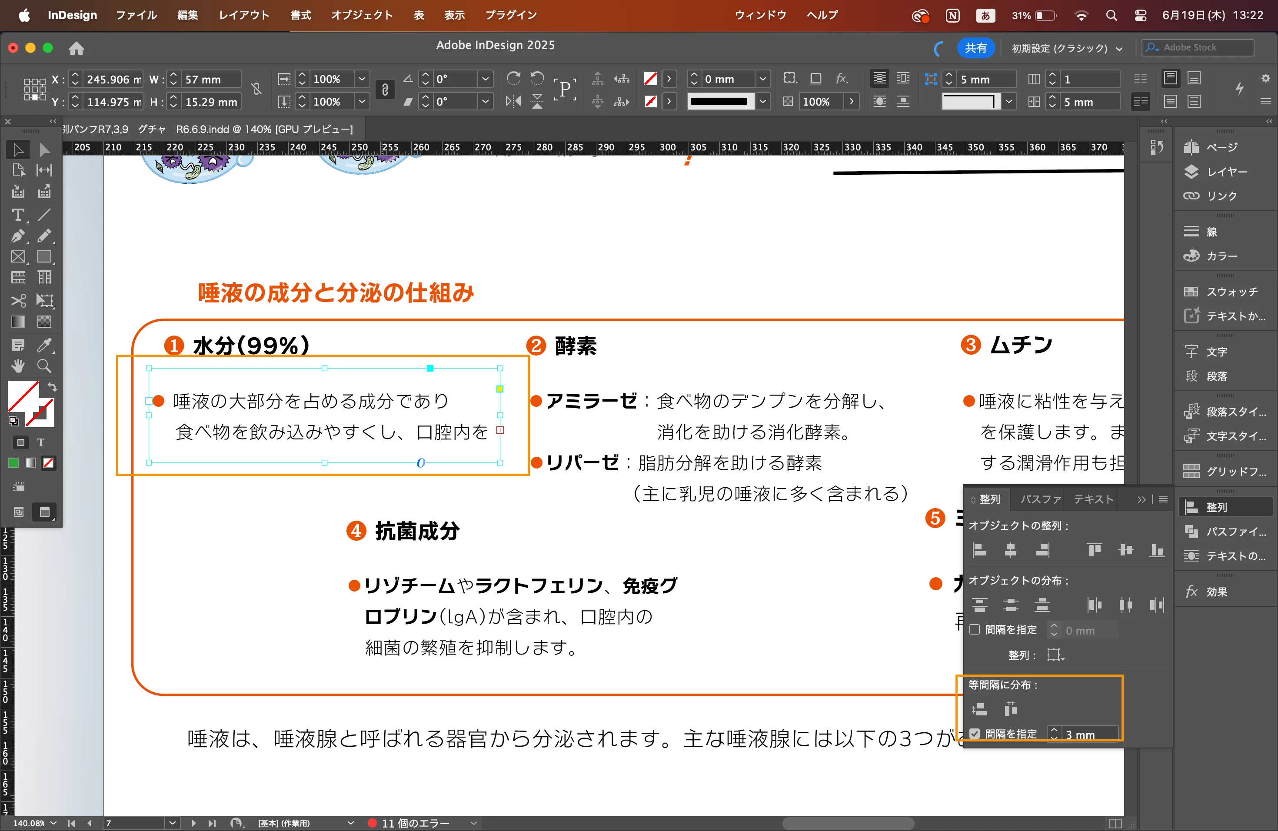Toggle constrain proportions link for scaling
The image size is (1278, 831).
(384, 90)
